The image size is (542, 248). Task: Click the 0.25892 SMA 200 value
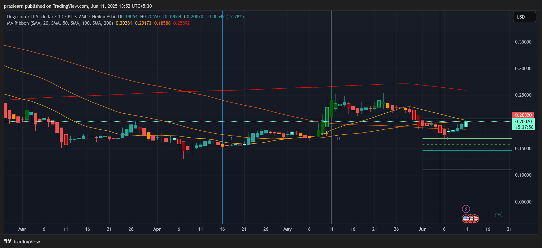[x=181, y=23]
